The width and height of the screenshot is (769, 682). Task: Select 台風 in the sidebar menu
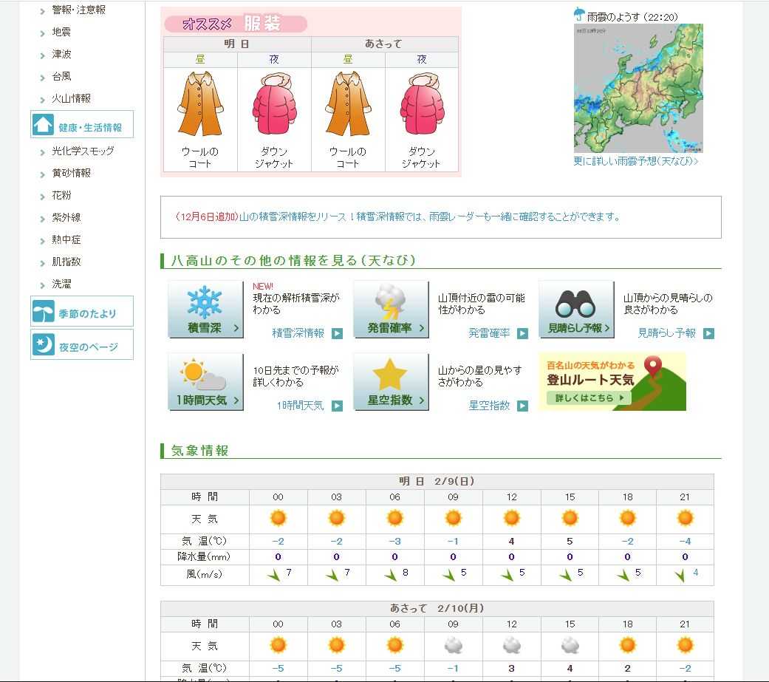(61, 77)
